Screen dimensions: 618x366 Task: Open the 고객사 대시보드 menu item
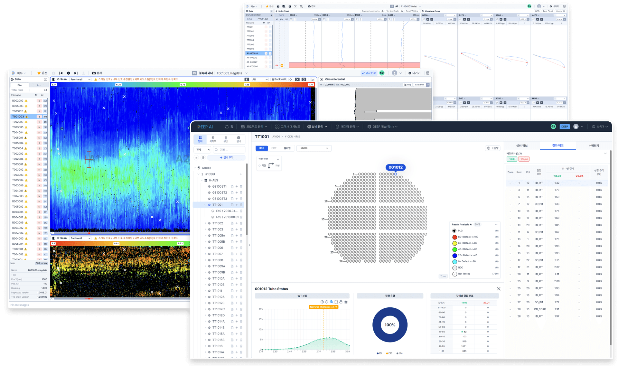tap(287, 127)
